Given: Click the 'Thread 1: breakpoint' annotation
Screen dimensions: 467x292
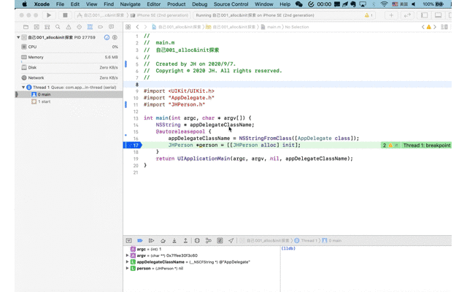Looking at the screenshot, I should (427, 145).
